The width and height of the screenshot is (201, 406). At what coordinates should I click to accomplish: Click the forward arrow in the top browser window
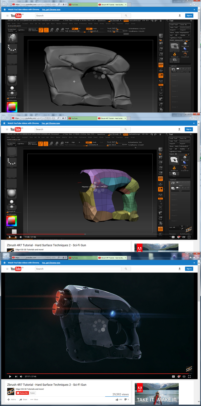(x=9, y=4)
